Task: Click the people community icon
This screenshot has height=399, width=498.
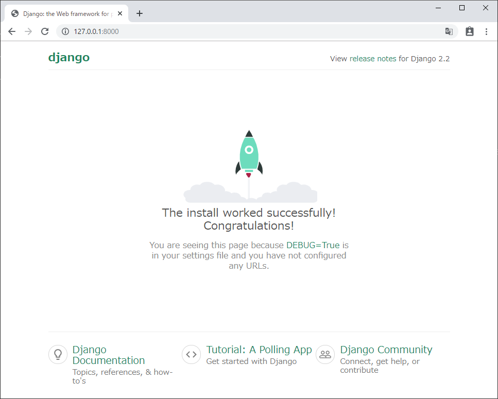Action: tap(325, 354)
